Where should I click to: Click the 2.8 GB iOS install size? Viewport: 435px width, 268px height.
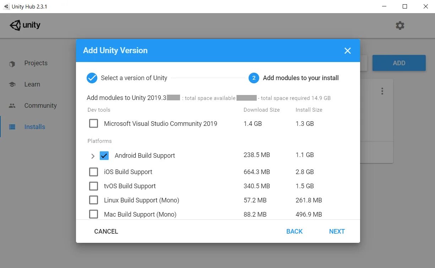pyautogui.click(x=305, y=172)
